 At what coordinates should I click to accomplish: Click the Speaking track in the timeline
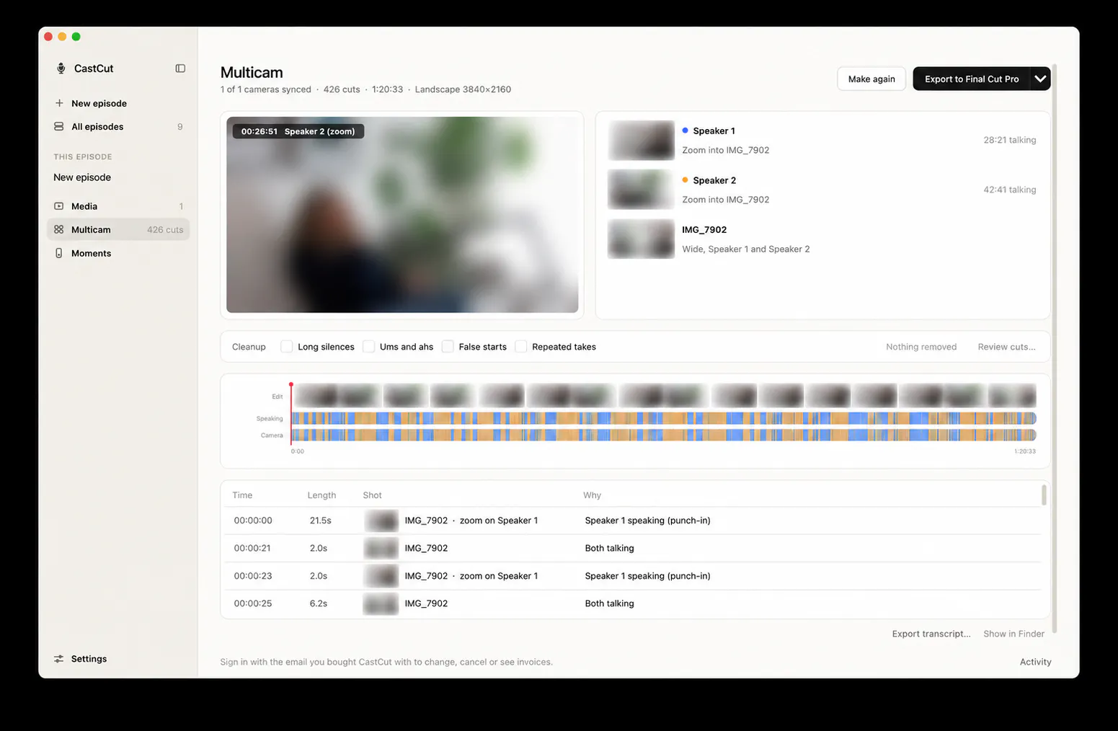[x=664, y=418]
